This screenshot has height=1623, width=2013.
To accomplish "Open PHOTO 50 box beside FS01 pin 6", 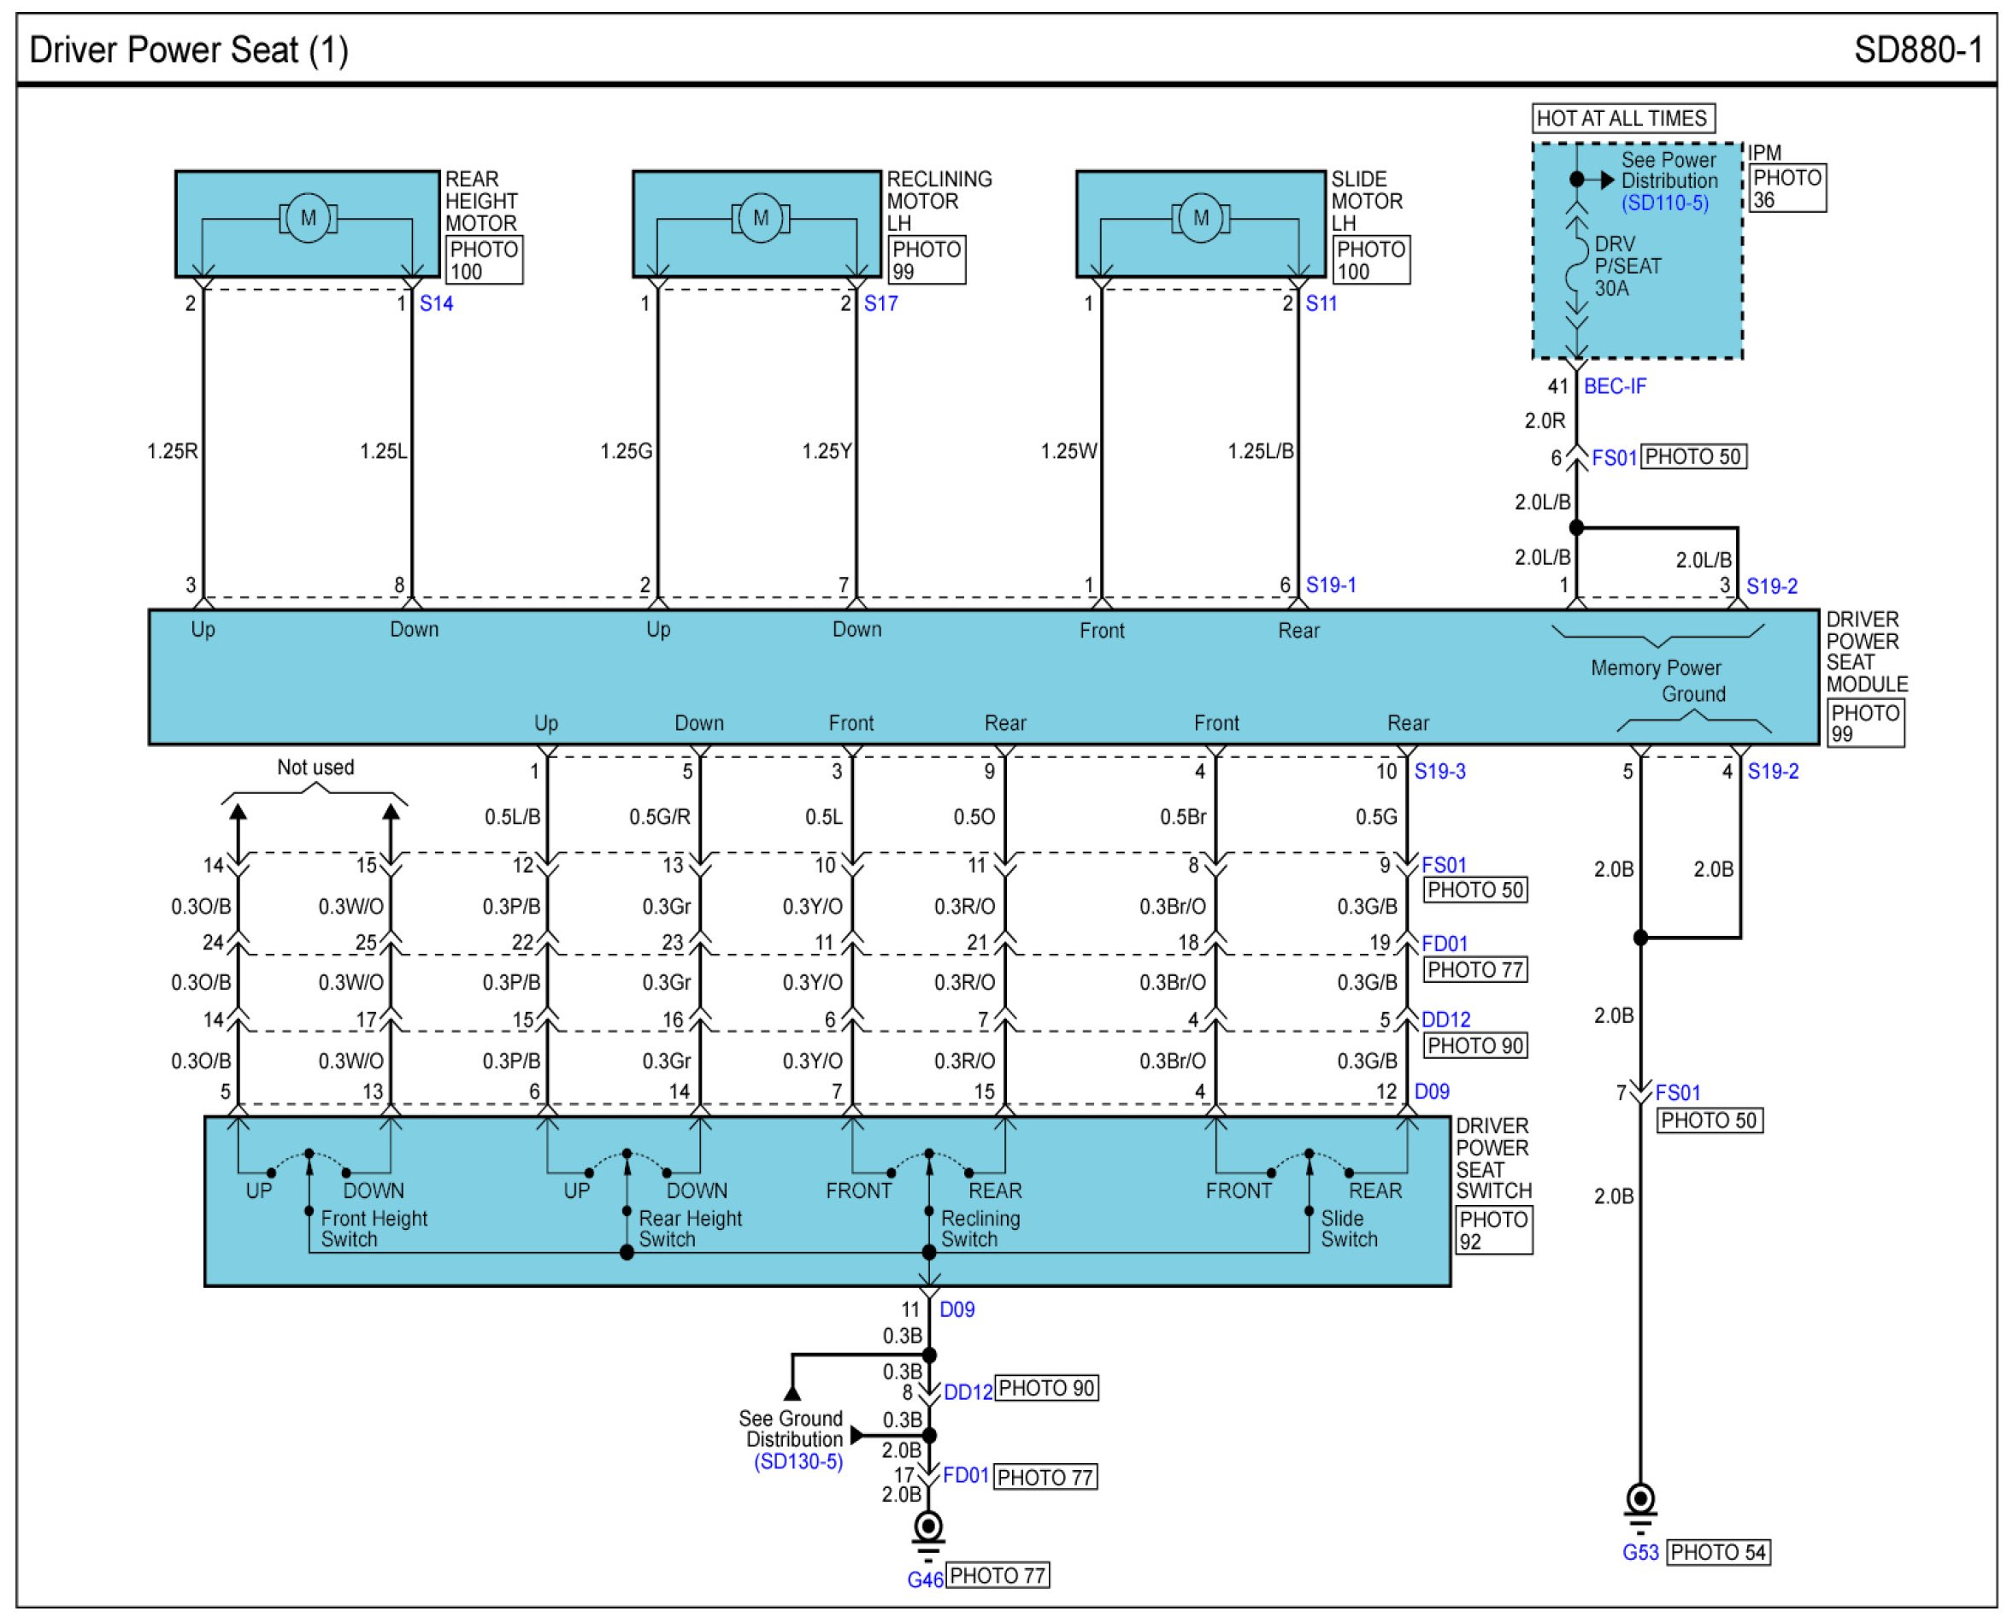I will (x=1693, y=457).
